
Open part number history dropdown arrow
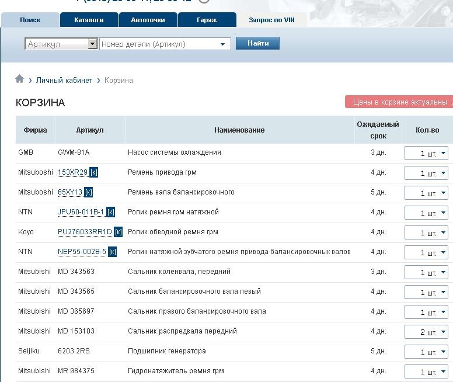point(222,44)
